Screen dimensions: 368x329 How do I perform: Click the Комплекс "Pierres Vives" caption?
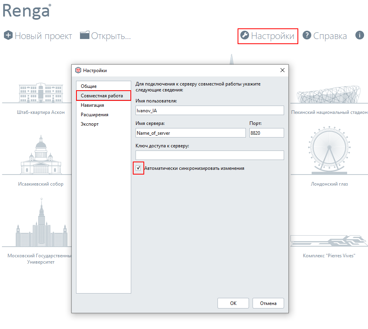point(329,256)
